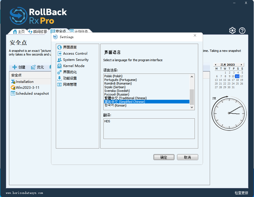Open 功能设置 settings category
254x197 pixels.
[x=70, y=78]
